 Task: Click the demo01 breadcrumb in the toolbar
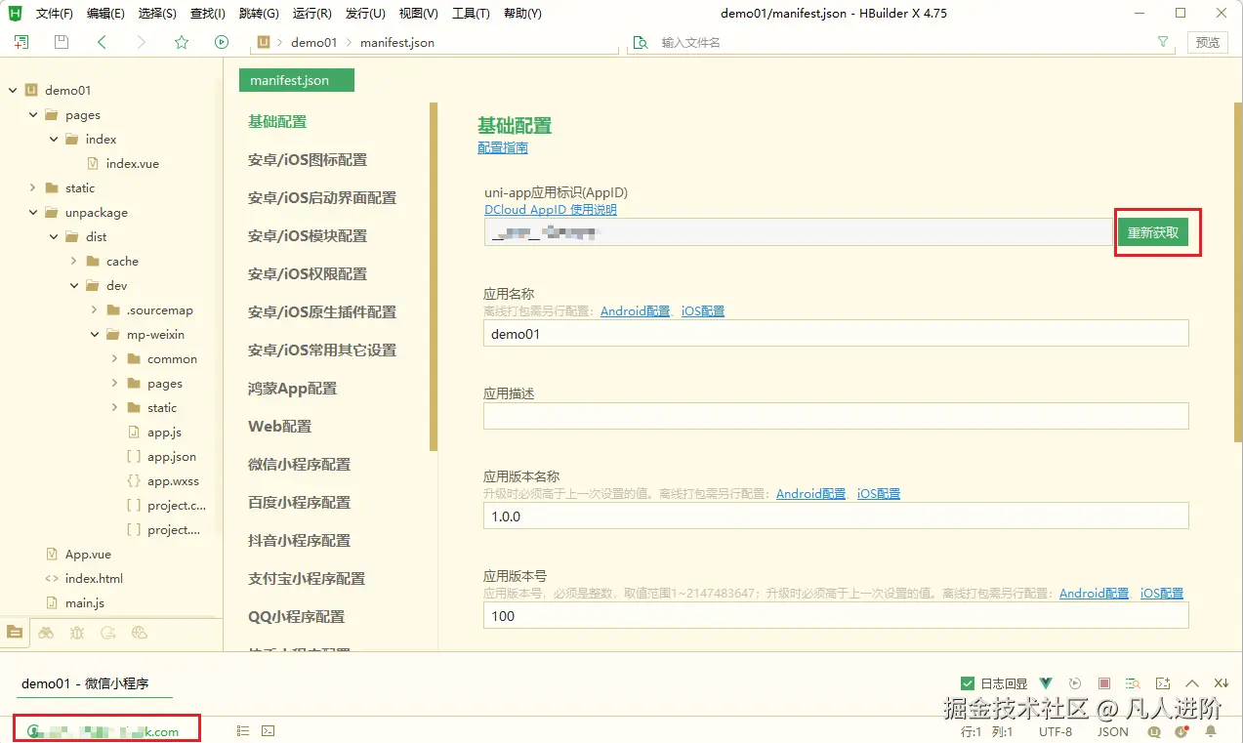point(313,43)
